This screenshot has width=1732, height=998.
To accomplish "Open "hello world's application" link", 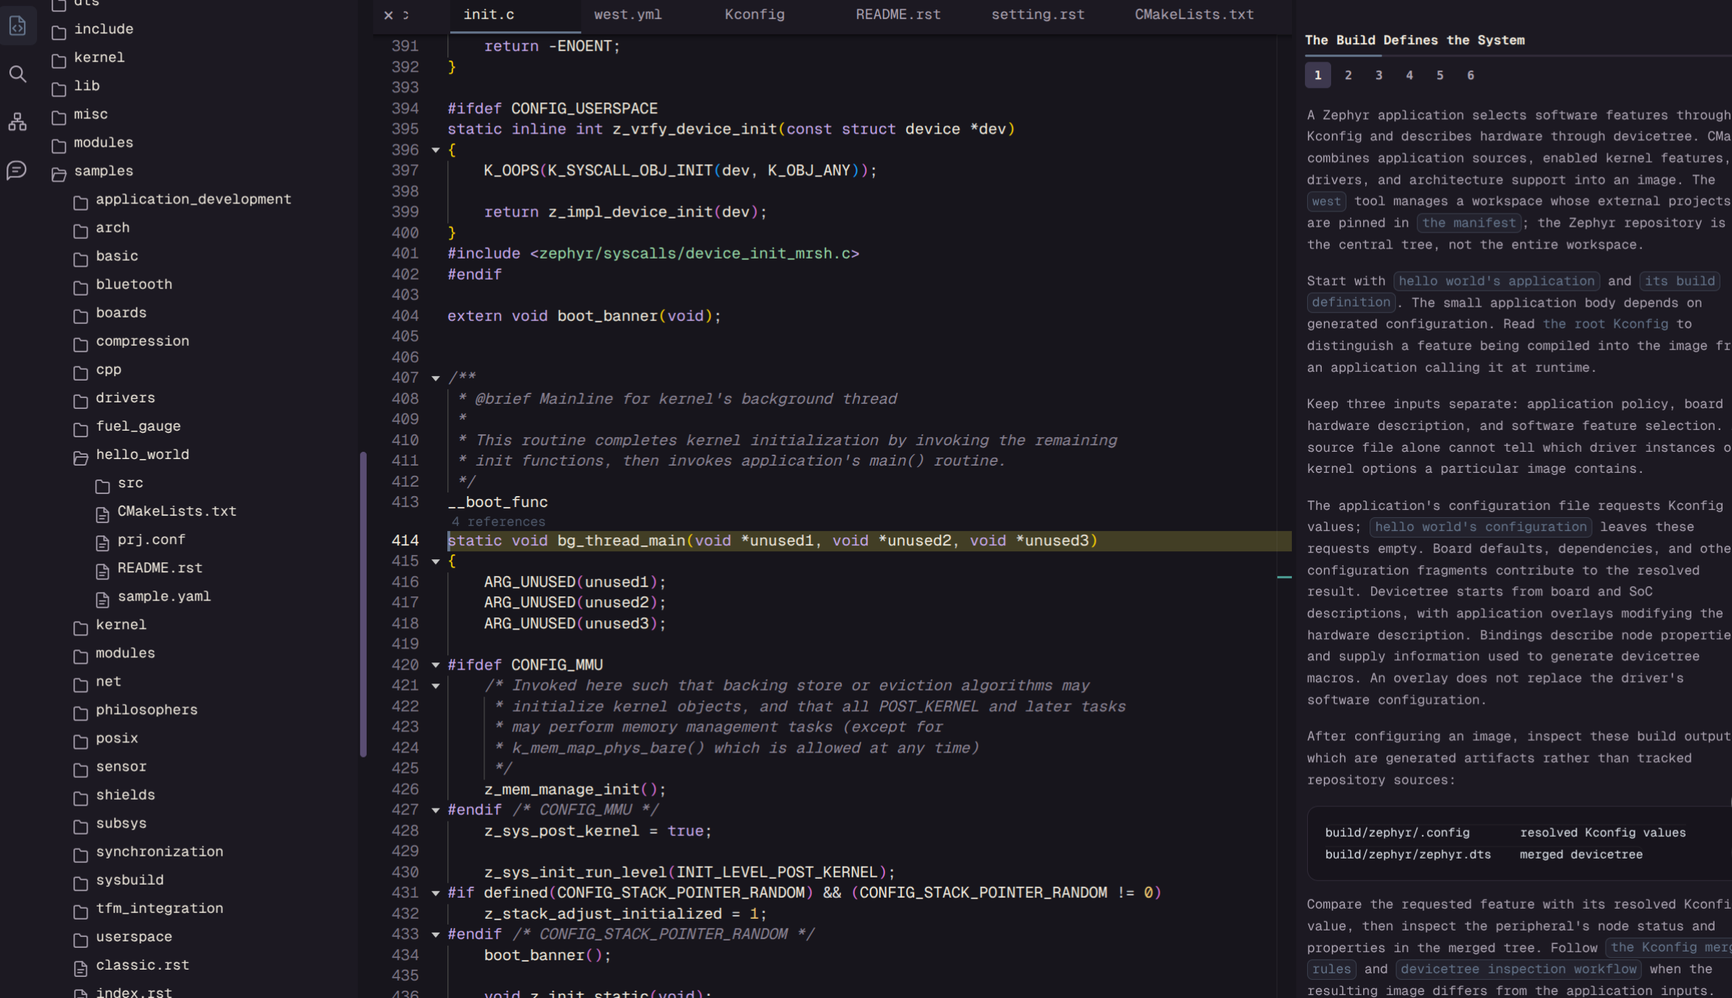I will pos(1496,281).
